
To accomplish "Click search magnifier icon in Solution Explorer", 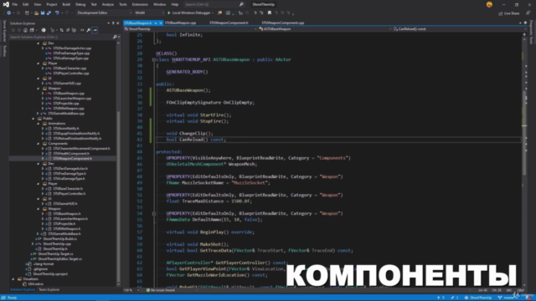I will (x=115, y=37).
